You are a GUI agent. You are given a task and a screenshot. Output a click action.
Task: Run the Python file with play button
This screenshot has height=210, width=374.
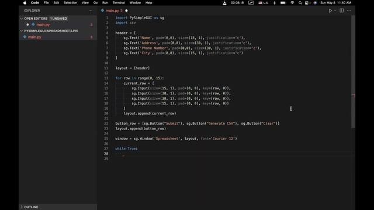[330, 10]
